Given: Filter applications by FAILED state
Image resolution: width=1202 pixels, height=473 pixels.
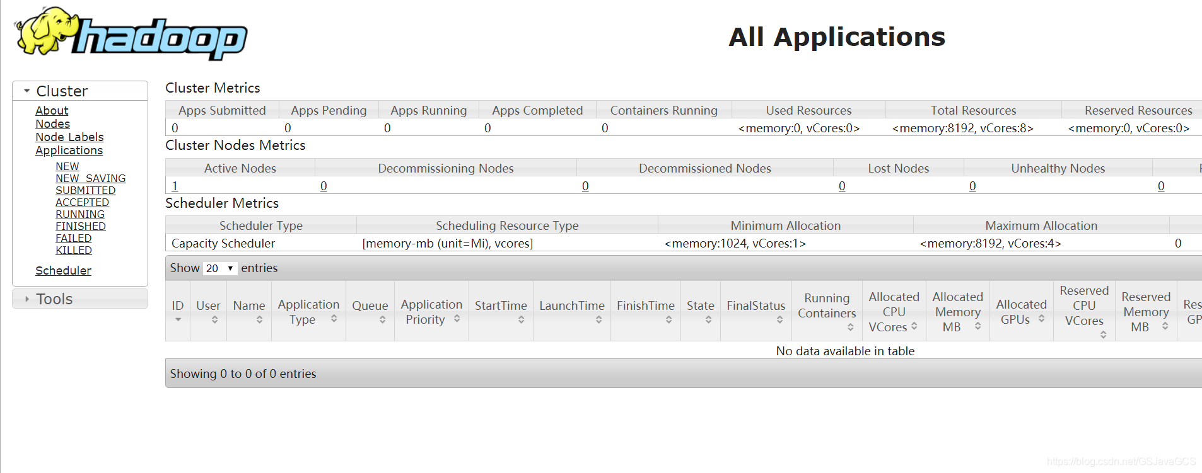Looking at the screenshot, I should [73, 238].
